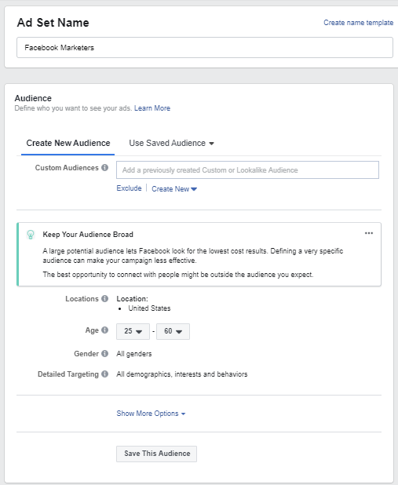The height and width of the screenshot is (485, 398).
Task: Click the United States location entry
Action: 149,308
